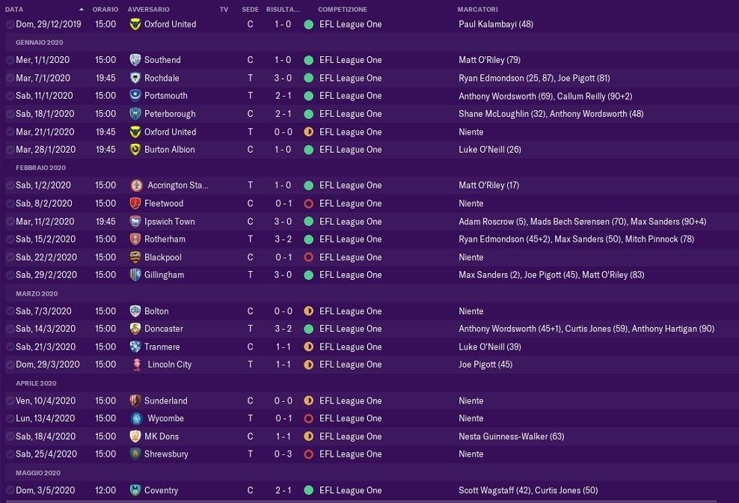
Task: Click the half-yellow draw indicator for Bolton match
Action: pyautogui.click(x=309, y=311)
